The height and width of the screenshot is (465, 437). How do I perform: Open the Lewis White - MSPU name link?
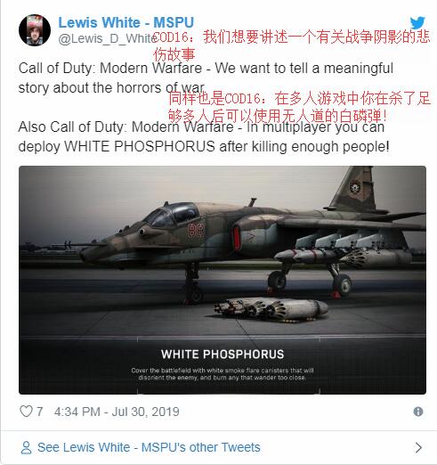(x=125, y=22)
